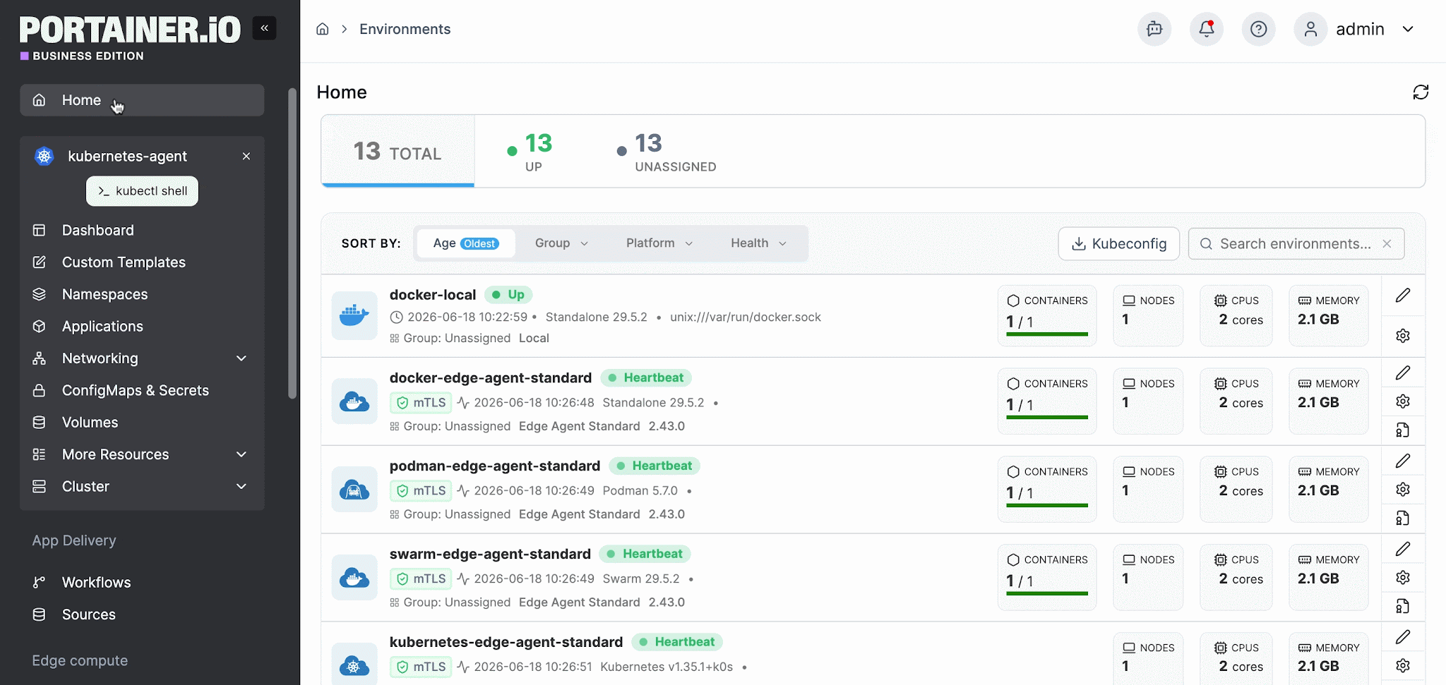This screenshot has width=1446, height=685.
Task: Click the docker-local whale icon
Action: point(354,315)
